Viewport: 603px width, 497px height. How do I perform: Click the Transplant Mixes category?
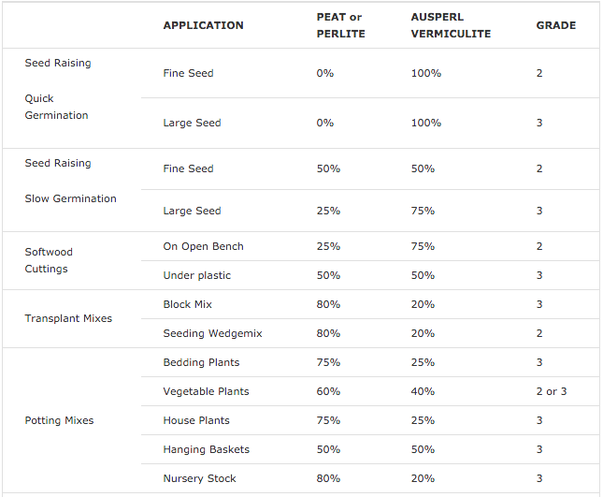pos(68,318)
